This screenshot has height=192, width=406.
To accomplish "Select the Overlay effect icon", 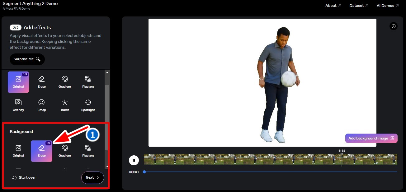I will coord(18,105).
